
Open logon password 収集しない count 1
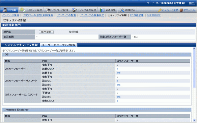click(117, 101)
